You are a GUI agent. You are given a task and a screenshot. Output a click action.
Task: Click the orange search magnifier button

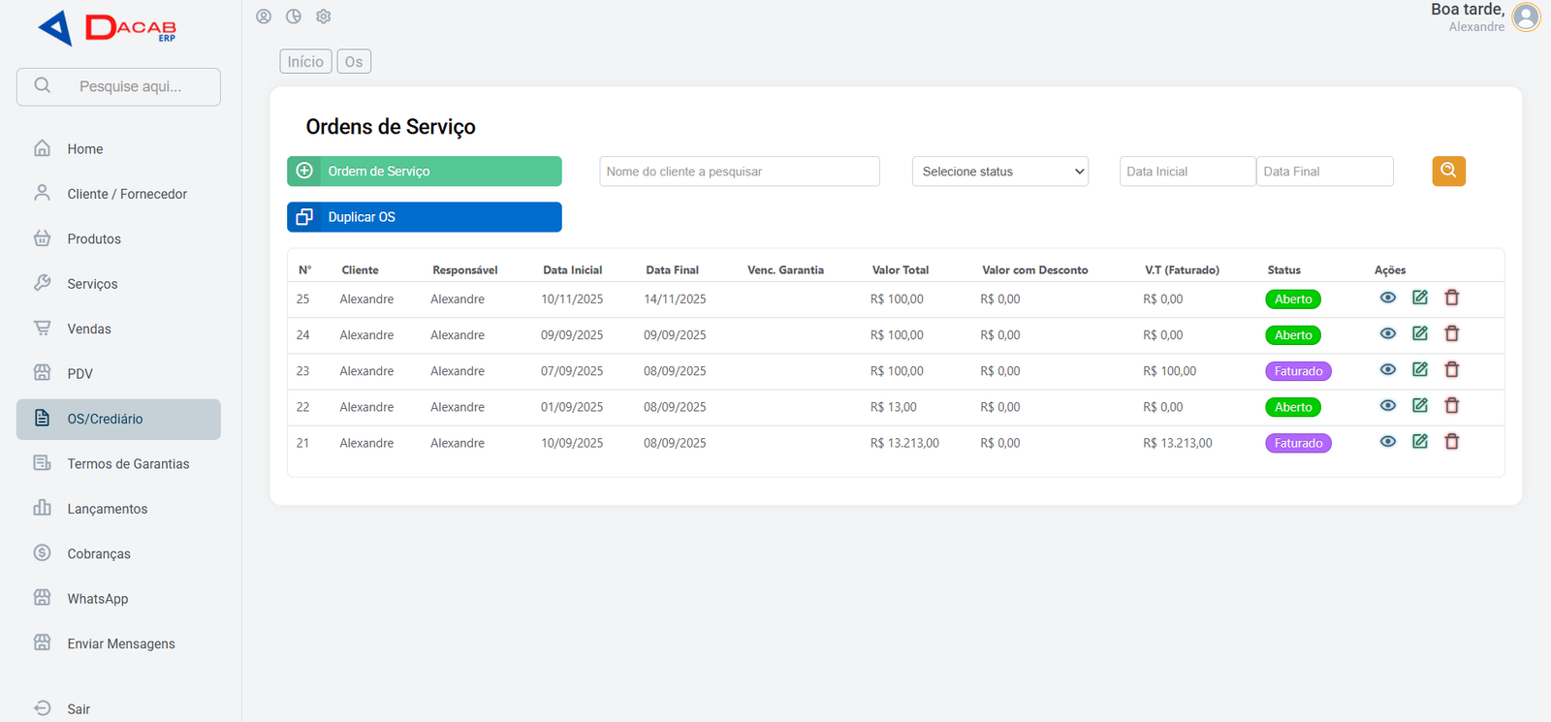coord(1448,171)
